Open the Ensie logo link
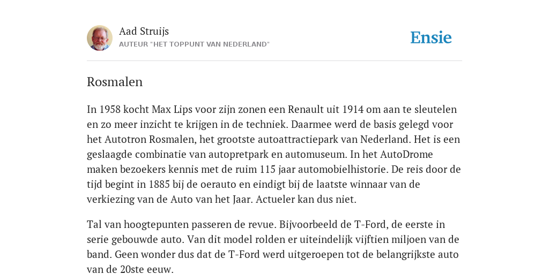Viewport: 549px width, 274px height. (x=431, y=37)
